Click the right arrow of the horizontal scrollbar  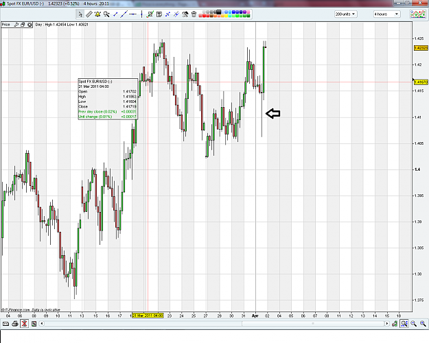tap(387, 324)
